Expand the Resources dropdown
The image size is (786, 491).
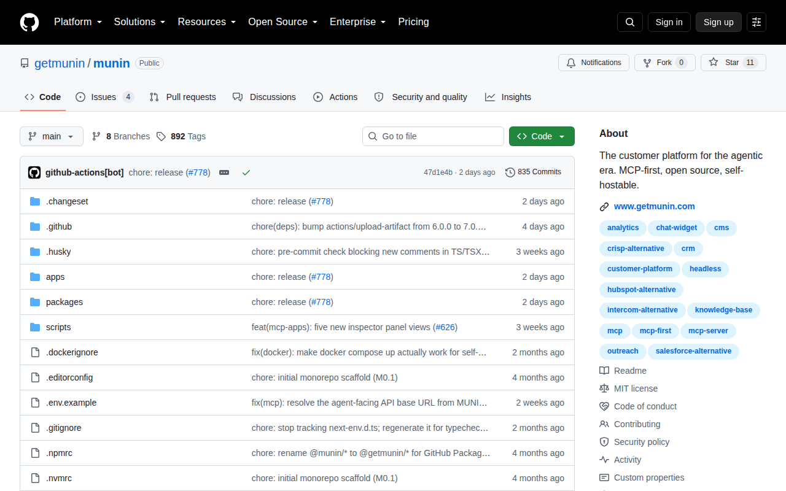click(207, 22)
